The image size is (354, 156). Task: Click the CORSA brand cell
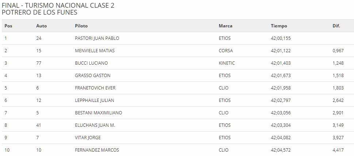tap(226, 51)
